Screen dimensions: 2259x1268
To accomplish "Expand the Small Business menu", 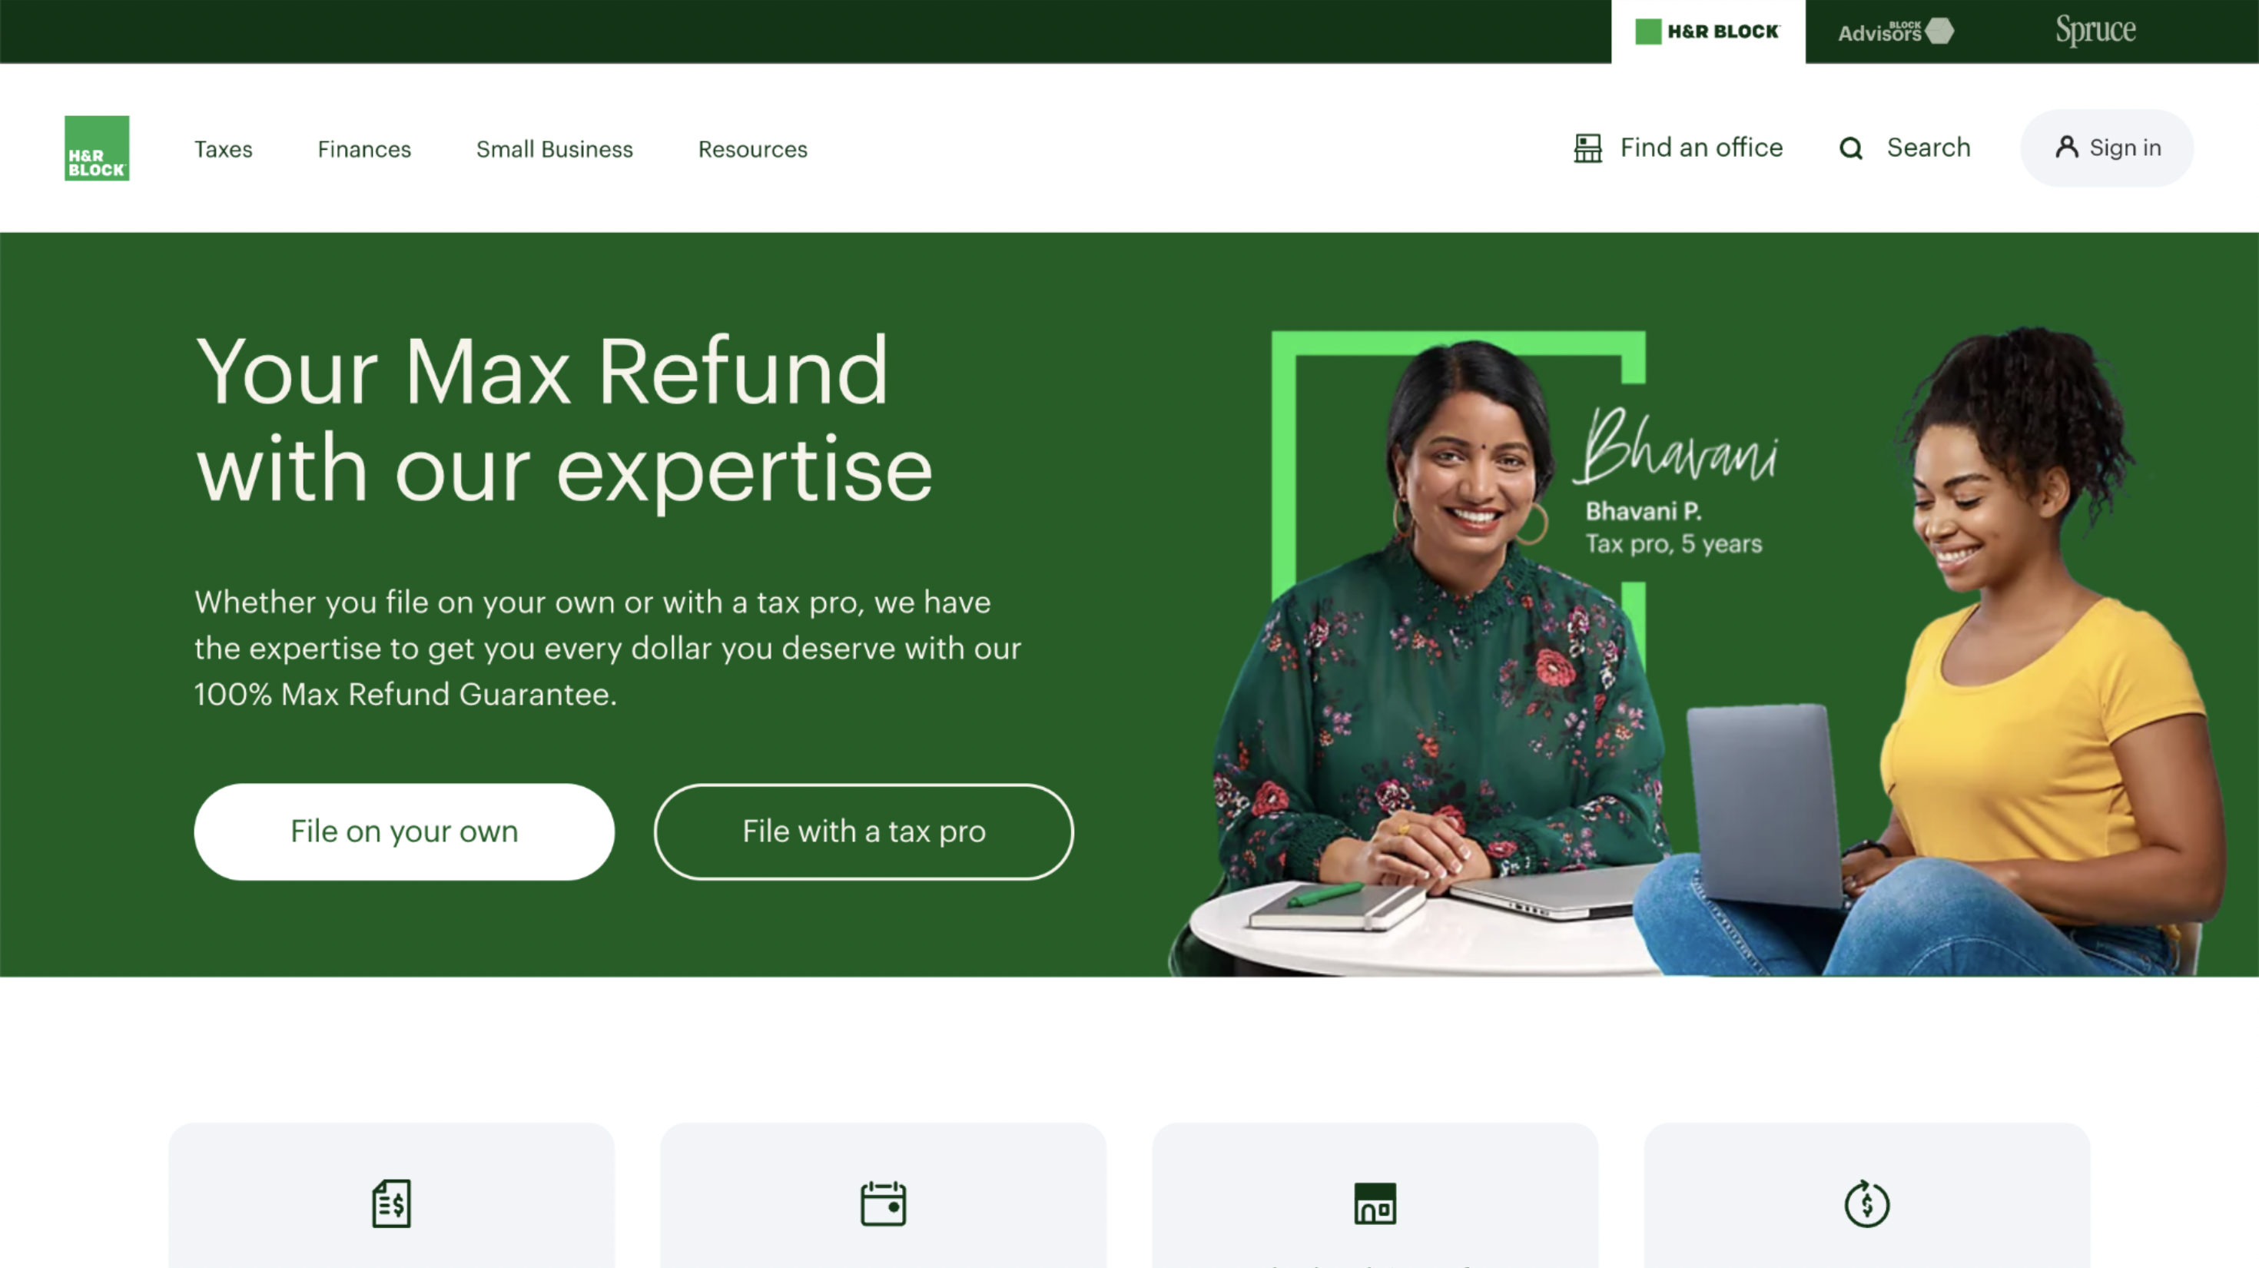I will point(554,149).
